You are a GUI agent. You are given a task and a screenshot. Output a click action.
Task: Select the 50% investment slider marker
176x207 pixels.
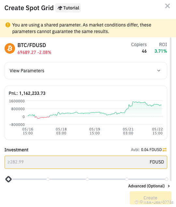(x=87, y=179)
